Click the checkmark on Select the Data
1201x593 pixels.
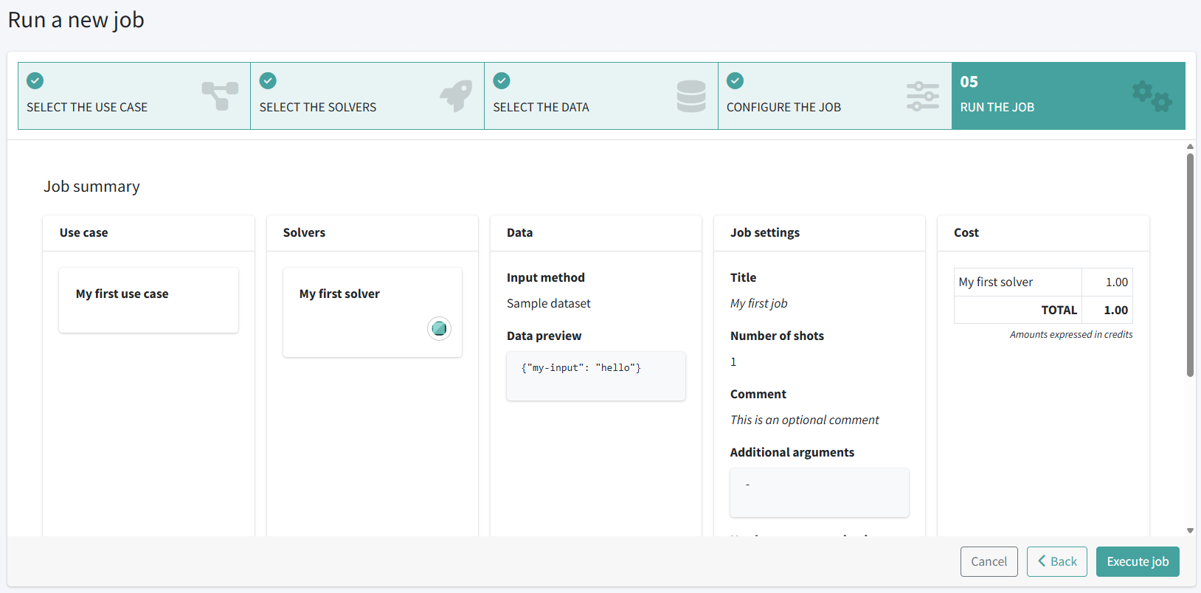tap(502, 80)
